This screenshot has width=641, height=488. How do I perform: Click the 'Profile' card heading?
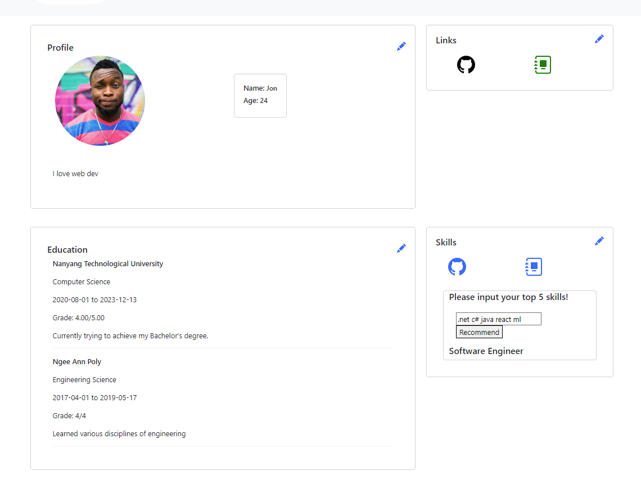[61, 47]
